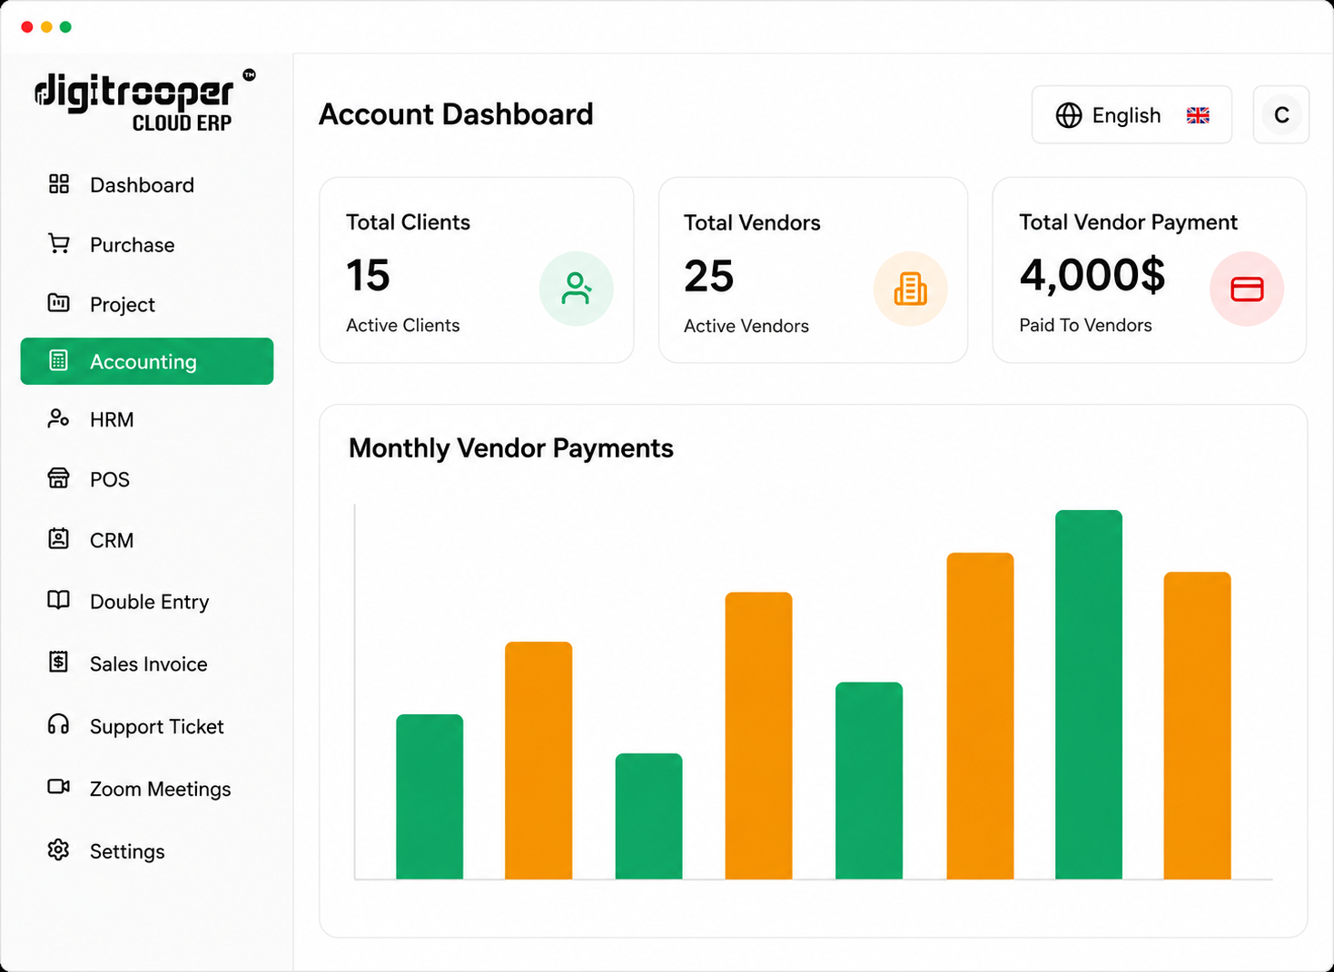Click the Purchase shopping cart icon
The image size is (1334, 972).
pos(59,244)
